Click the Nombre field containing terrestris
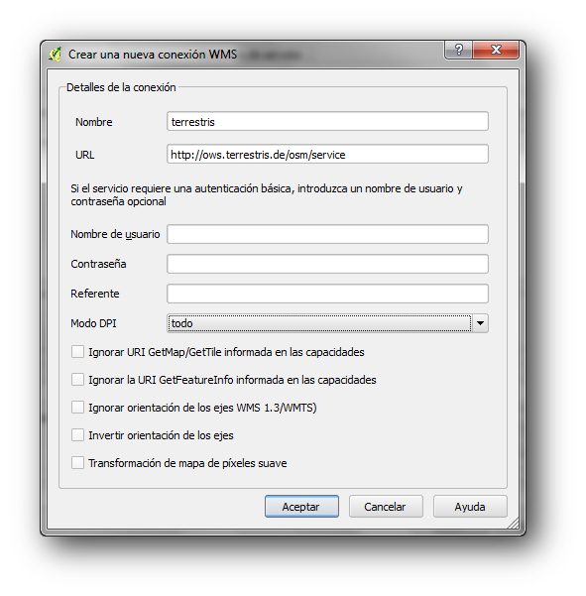 pyautogui.click(x=327, y=121)
